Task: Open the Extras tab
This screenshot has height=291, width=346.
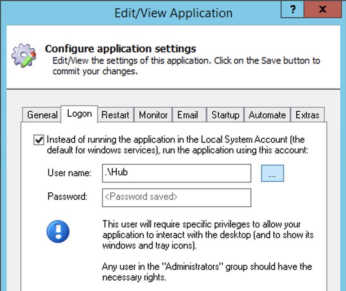Action: tap(308, 115)
